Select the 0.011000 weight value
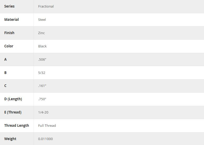The image size is (204, 145). point(46,139)
